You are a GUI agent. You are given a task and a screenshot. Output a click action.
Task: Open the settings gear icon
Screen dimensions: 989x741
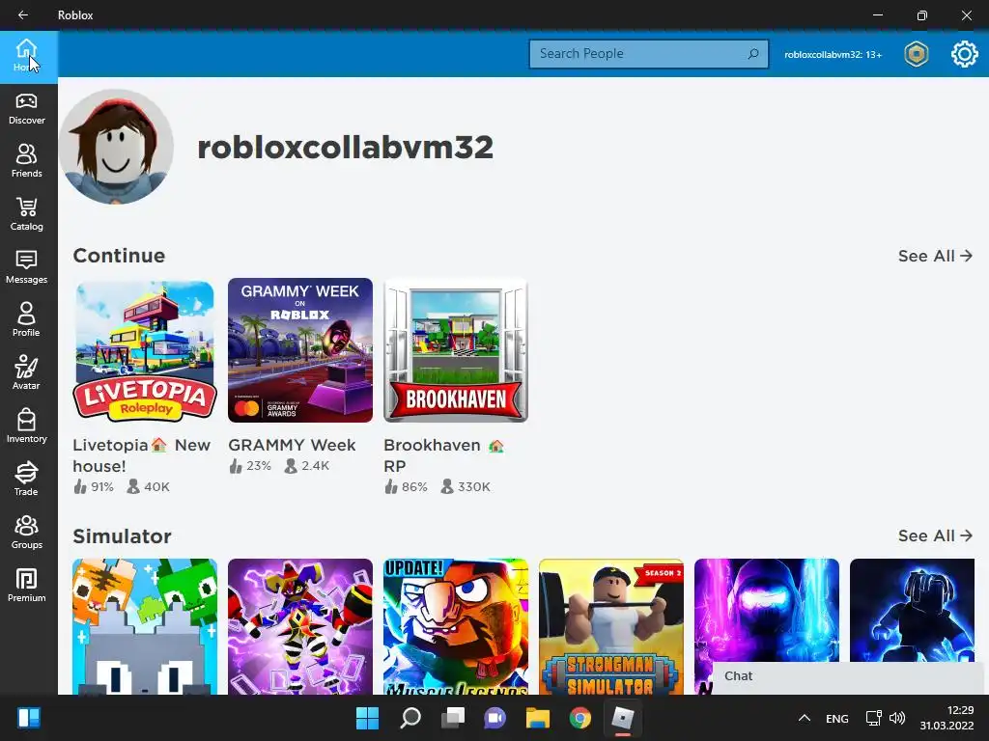coord(965,54)
